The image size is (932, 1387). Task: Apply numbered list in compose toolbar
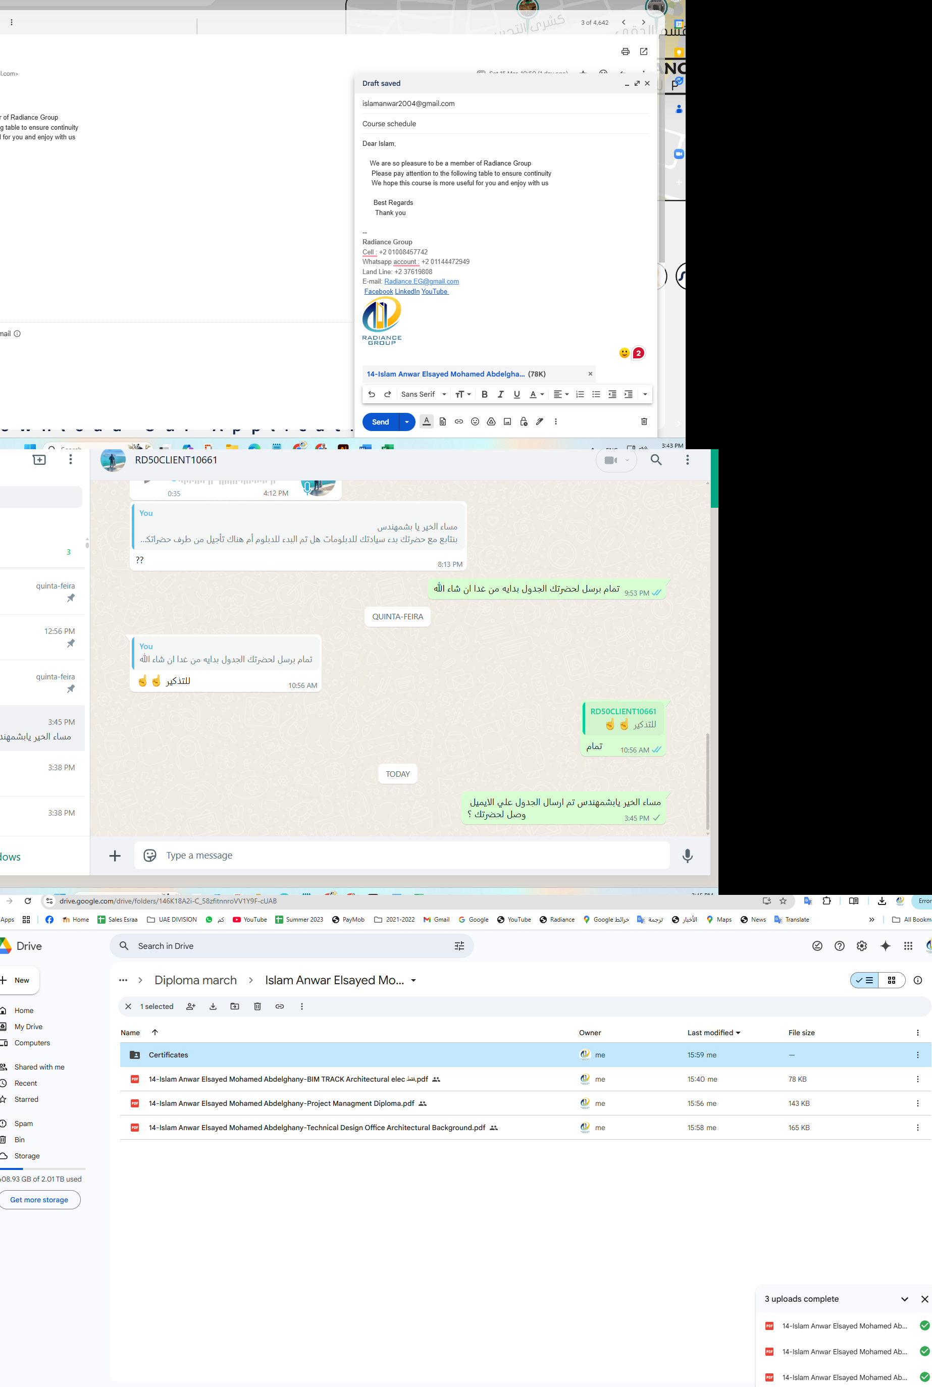point(580,394)
